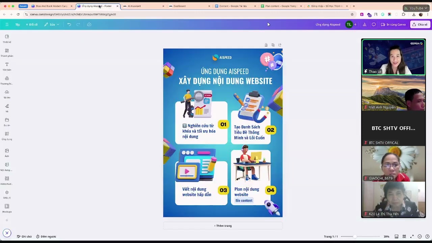Click the Thêm trang (Add page) button
The height and width of the screenshot is (243, 432).
pyautogui.click(x=223, y=226)
